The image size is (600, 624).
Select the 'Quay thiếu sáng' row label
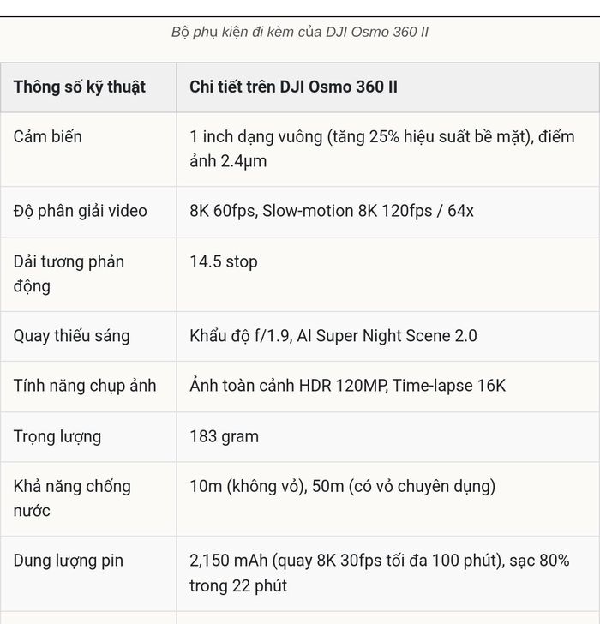coord(72,336)
